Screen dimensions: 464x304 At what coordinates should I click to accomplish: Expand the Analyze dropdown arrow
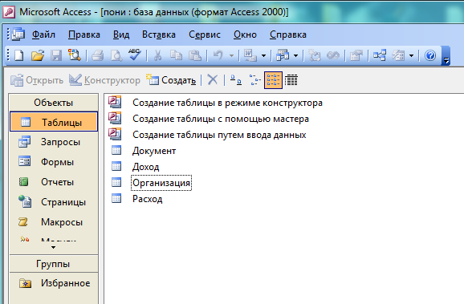[295, 55]
